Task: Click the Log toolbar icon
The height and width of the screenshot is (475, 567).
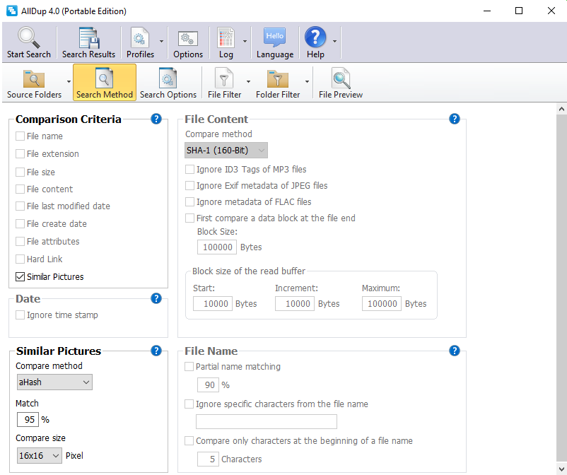Action: (226, 39)
